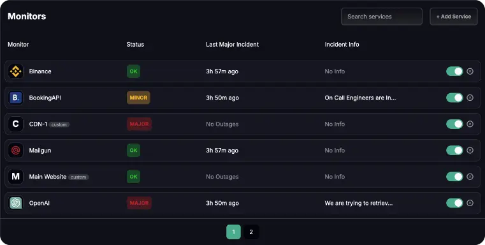This screenshot has width=485, height=245.
Task: Remove the Binance monitor with its X icon
Action: pos(470,71)
